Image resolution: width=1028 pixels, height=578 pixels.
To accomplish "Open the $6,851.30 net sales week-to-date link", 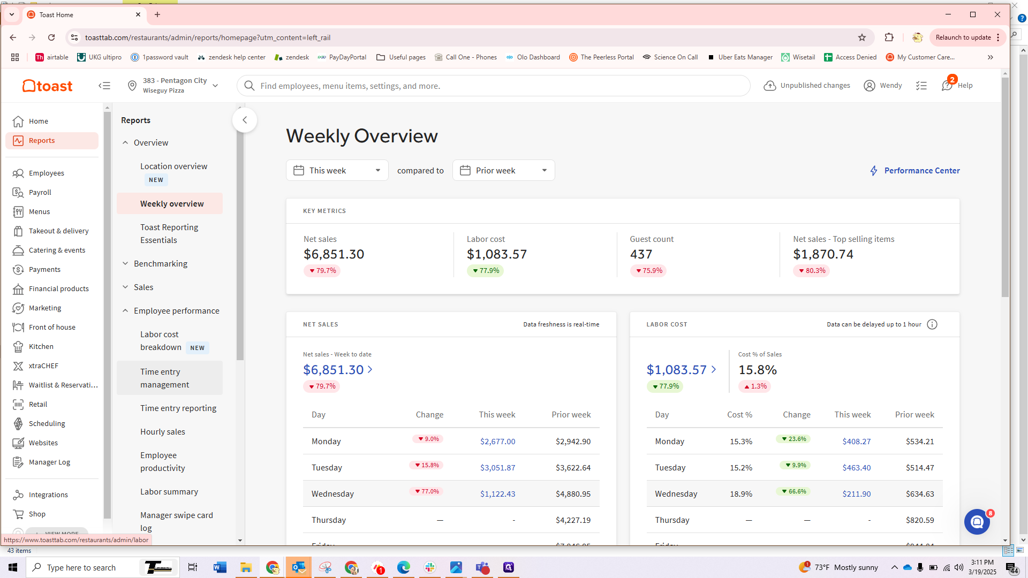I will point(338,370).
